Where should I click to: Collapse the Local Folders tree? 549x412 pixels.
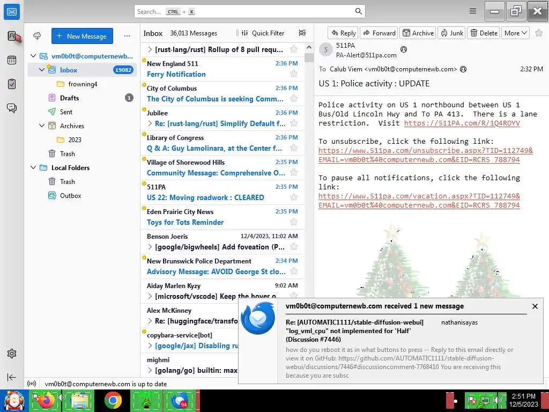33,167
